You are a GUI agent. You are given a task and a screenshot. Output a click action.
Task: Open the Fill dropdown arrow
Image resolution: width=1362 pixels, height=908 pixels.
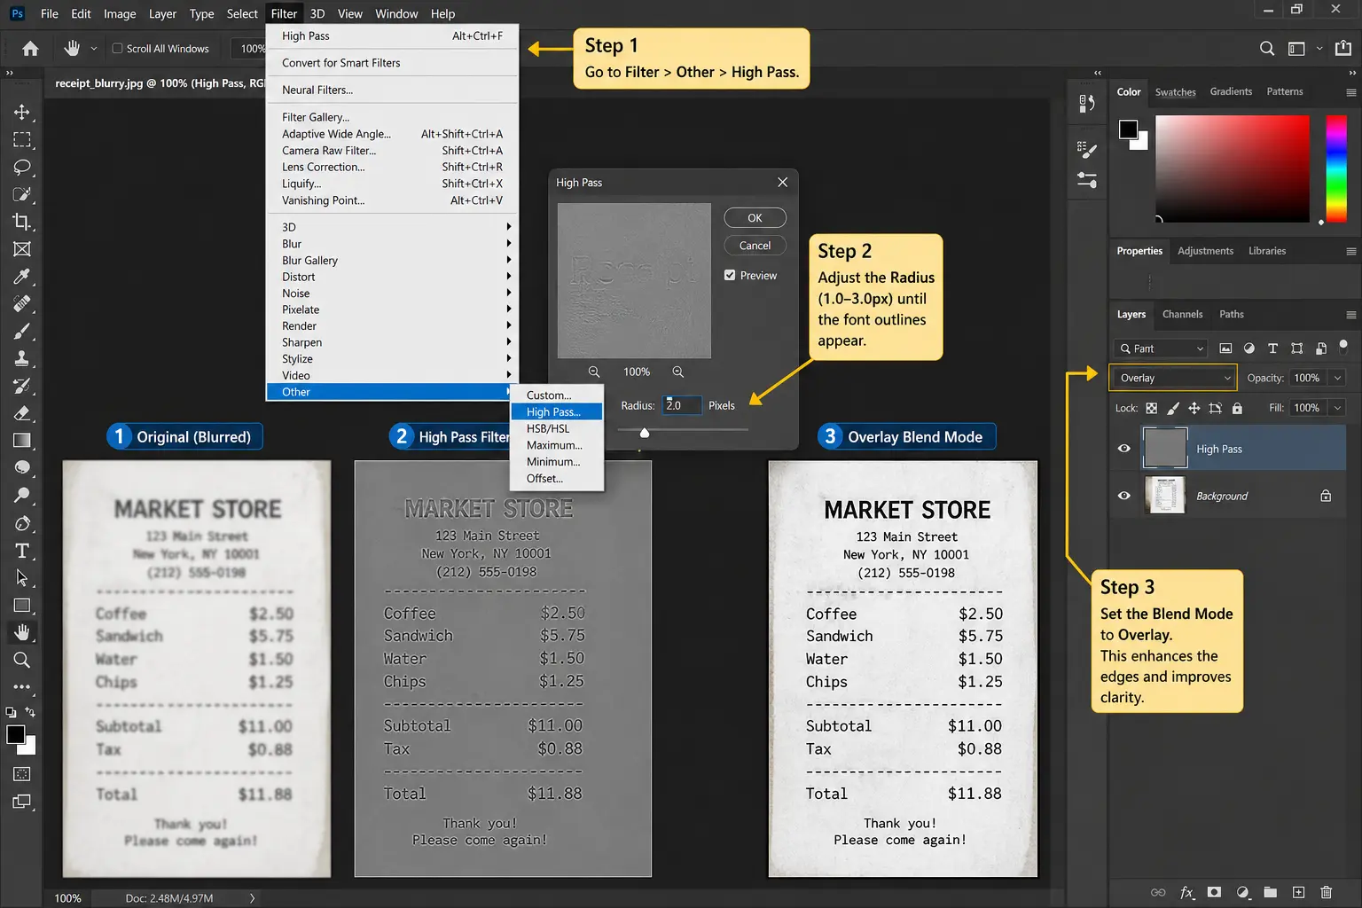click(x=1337, y=408)
